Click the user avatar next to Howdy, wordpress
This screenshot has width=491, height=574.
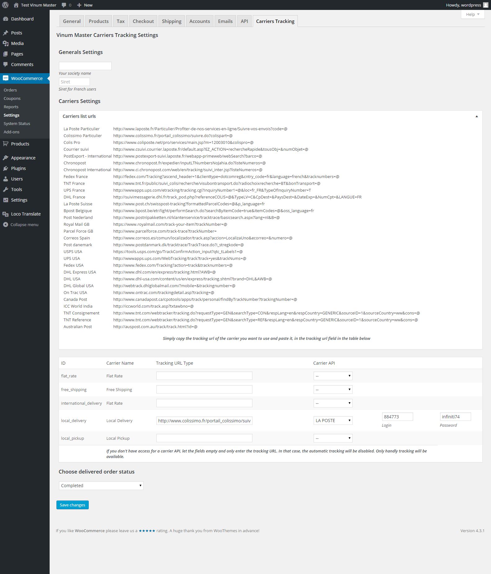(486, 5)
